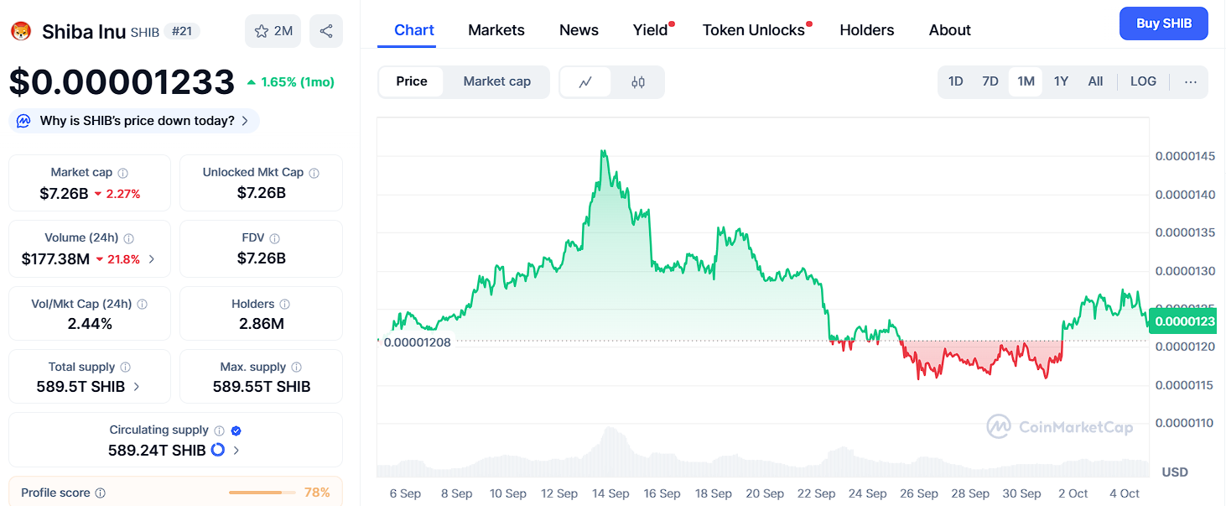Click the Shiba Inu logo icon
Image resolution: width=1226 pixels, height=506 pixels.
pos(20,32)
